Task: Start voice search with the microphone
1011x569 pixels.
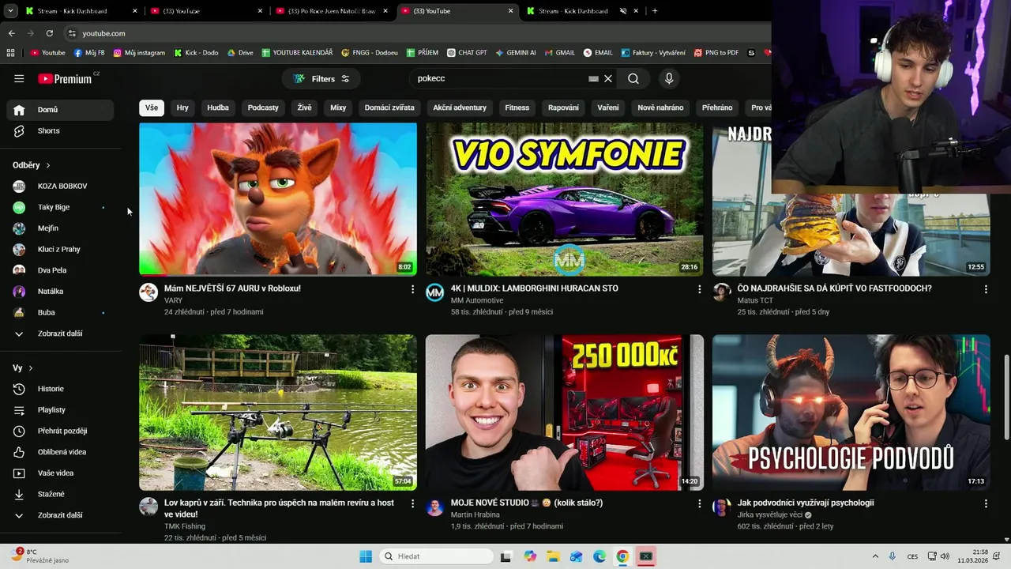Action: tap(669, 78)
